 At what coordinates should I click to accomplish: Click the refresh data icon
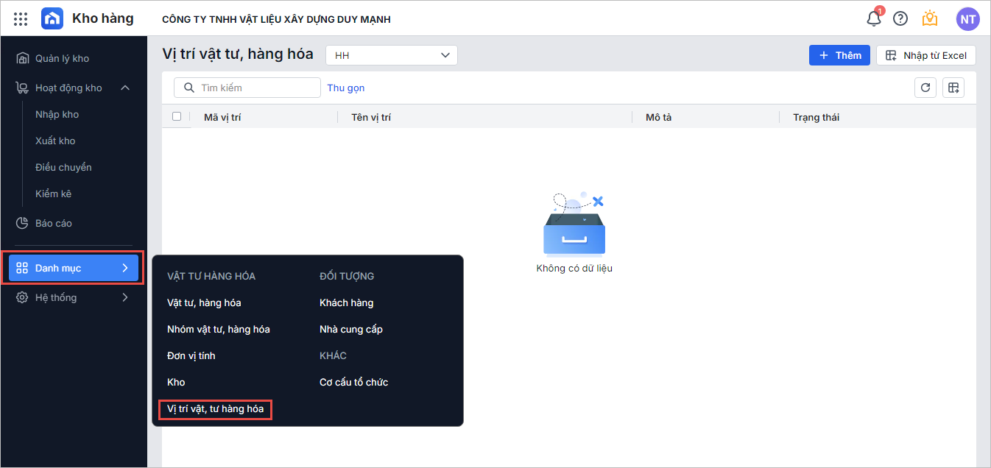[925, 88]
